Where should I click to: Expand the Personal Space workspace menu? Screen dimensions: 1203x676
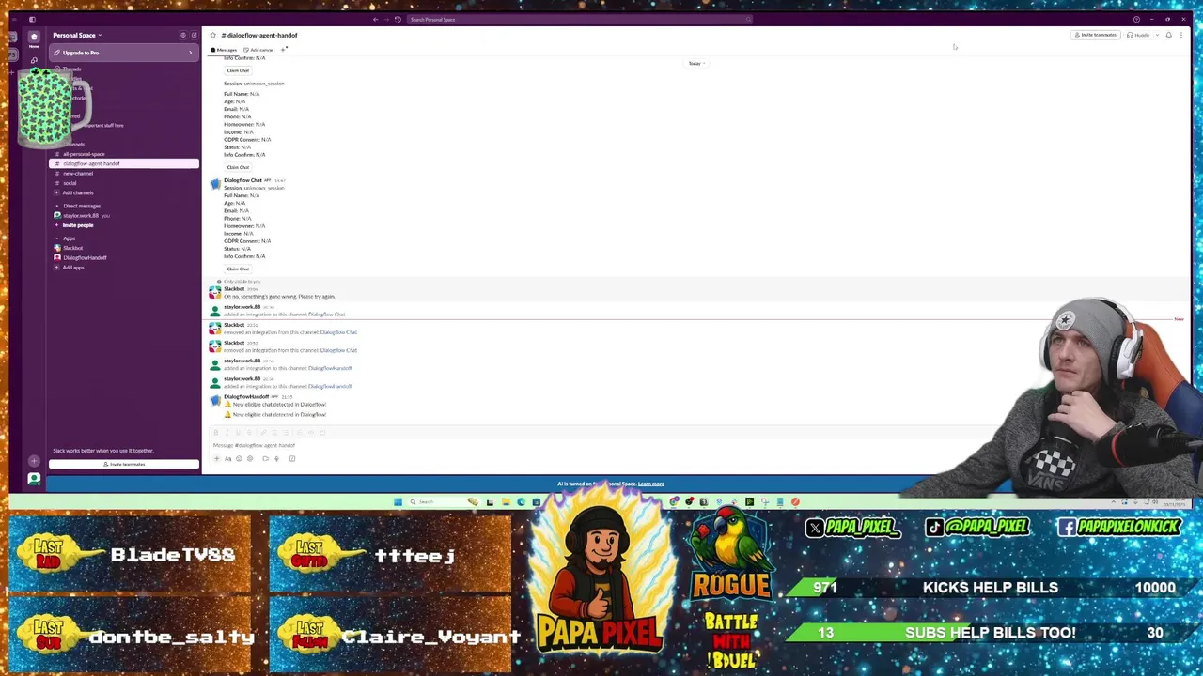(x=77, y=35)
